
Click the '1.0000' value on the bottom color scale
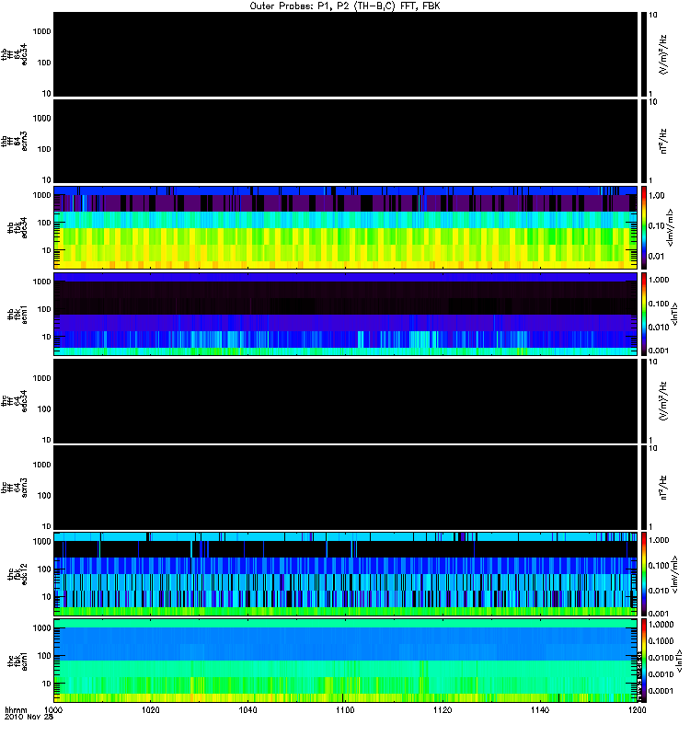[x=661, y=625]
